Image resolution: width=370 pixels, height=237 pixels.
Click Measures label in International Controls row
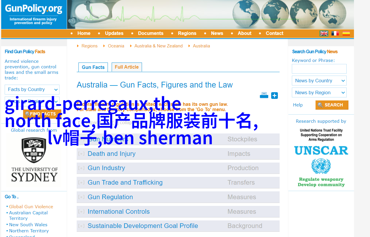click(x=242, y=212)
